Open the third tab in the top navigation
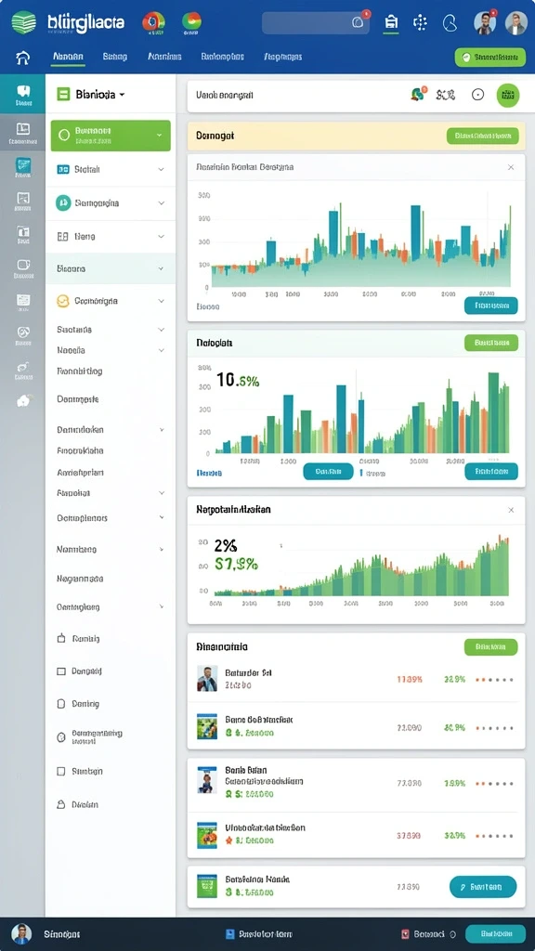Viewport: 535px width, 951px height. pyautogui.click(x=164, y=57)
